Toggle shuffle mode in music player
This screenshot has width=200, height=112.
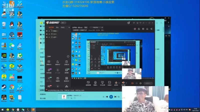point(103,97)
